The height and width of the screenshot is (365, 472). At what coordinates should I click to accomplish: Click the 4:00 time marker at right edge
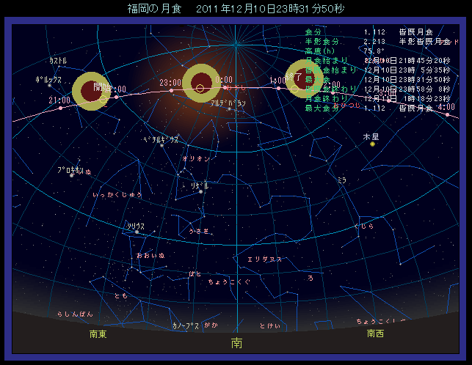(x=445, y=107)
